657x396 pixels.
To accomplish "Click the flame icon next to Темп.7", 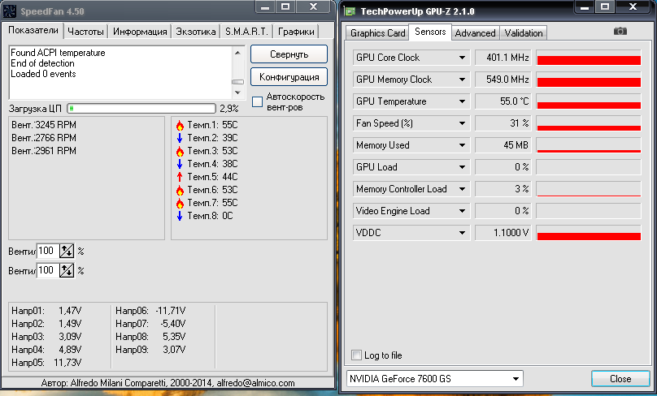I will [x=179, y=203].
